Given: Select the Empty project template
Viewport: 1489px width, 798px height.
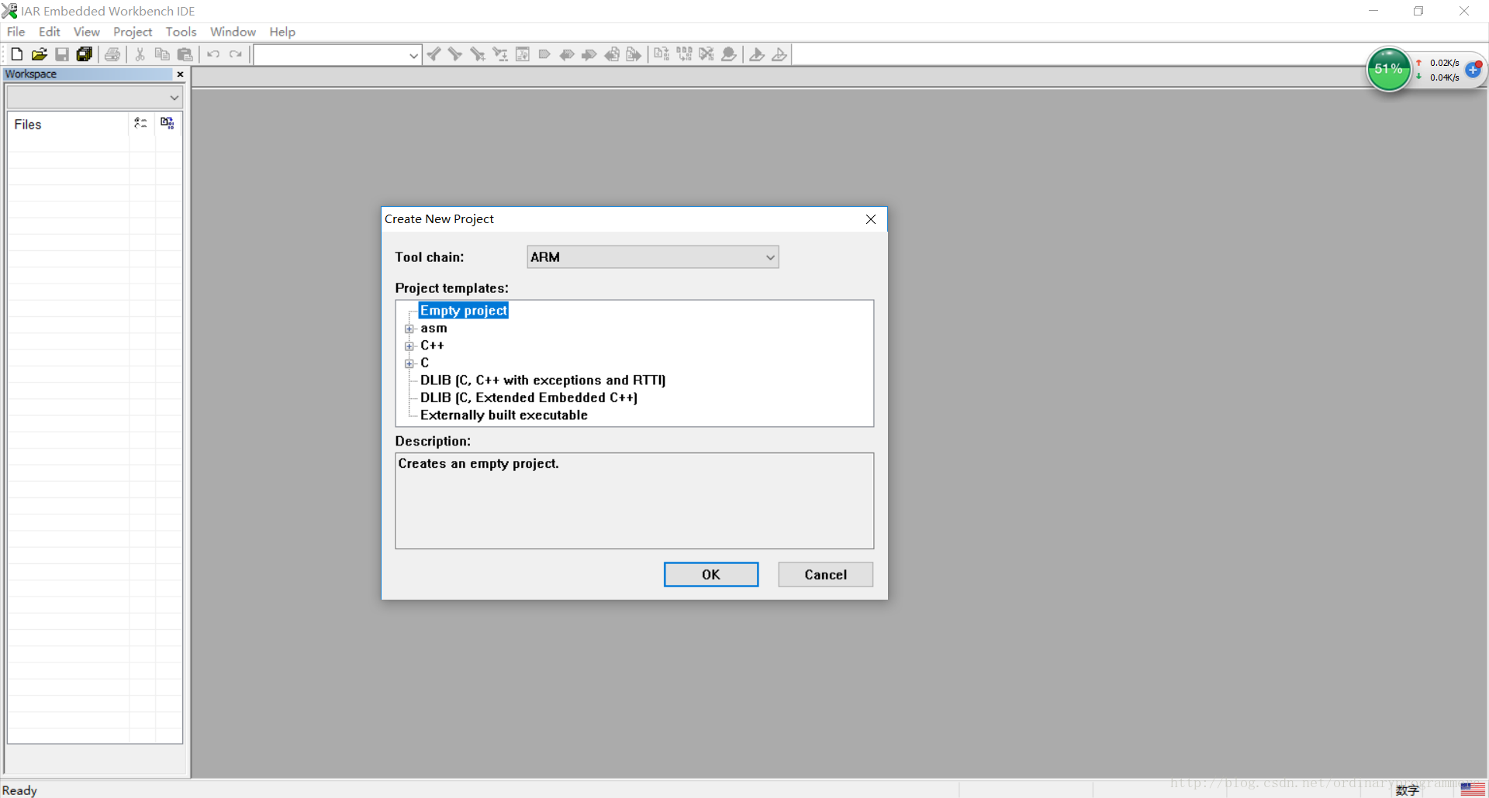Looking at the screenshot, I should [x=463, y=311].
